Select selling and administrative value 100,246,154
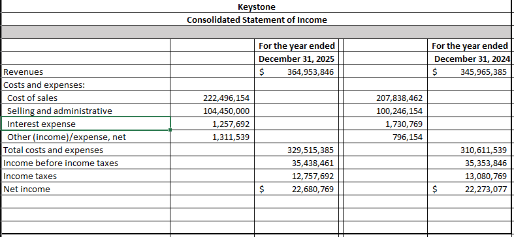 point(385,111)
